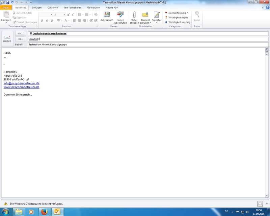Open the Datei tab
The height and width of the screenshot is (216, 270).
point(6,7)
